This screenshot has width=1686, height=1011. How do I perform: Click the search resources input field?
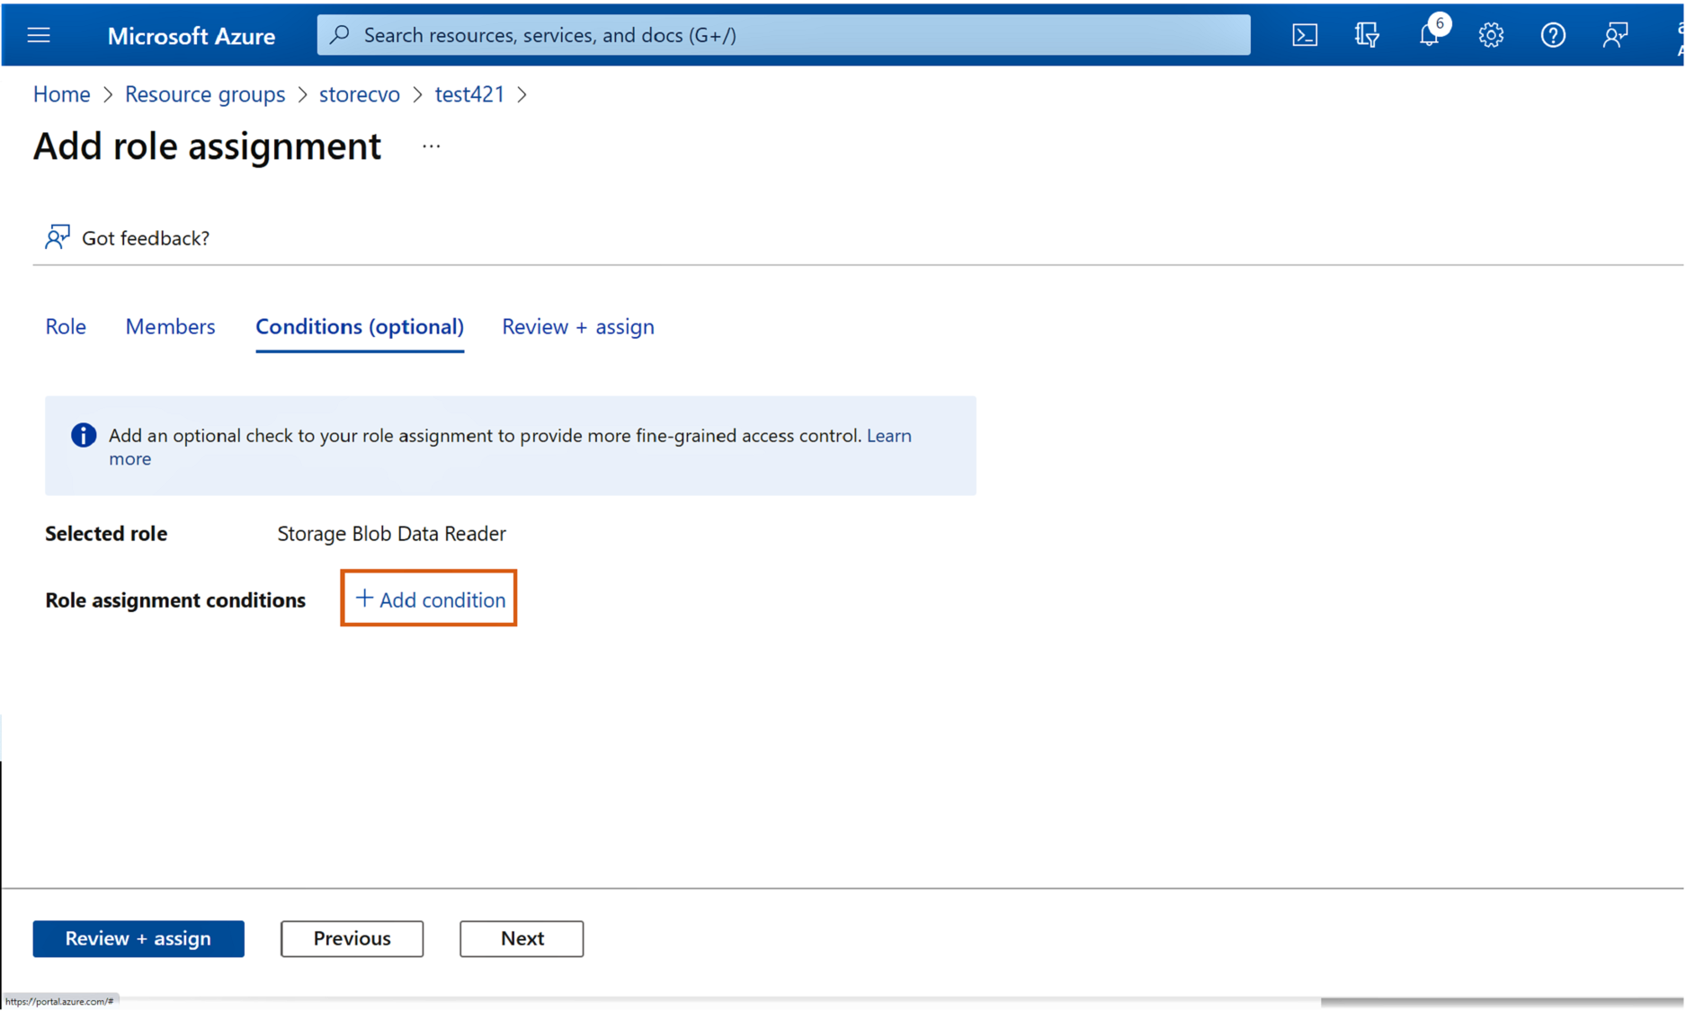coord(782,35)
